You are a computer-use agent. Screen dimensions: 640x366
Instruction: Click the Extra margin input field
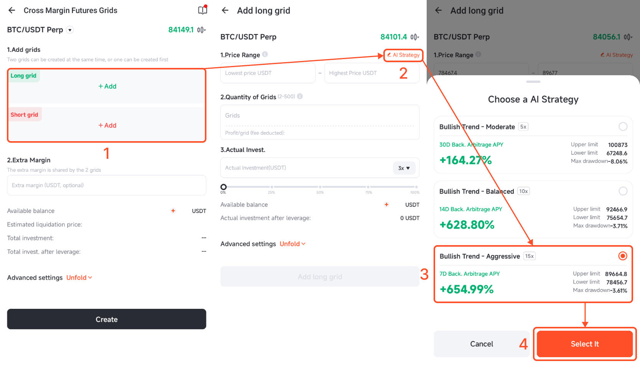[107, 185]
